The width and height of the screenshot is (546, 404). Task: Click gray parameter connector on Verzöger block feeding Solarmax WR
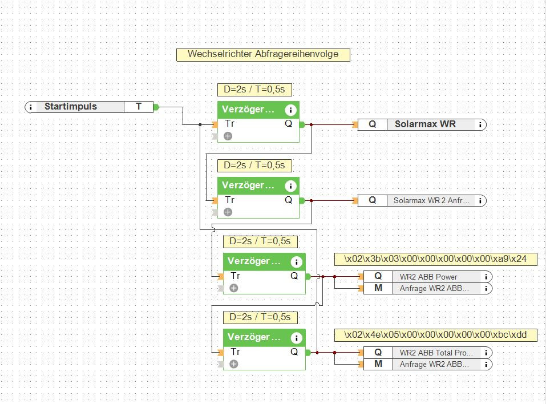coord(215,136)
